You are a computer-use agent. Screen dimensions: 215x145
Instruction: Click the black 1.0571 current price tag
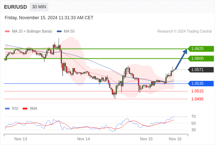click(x=201, y=70)
